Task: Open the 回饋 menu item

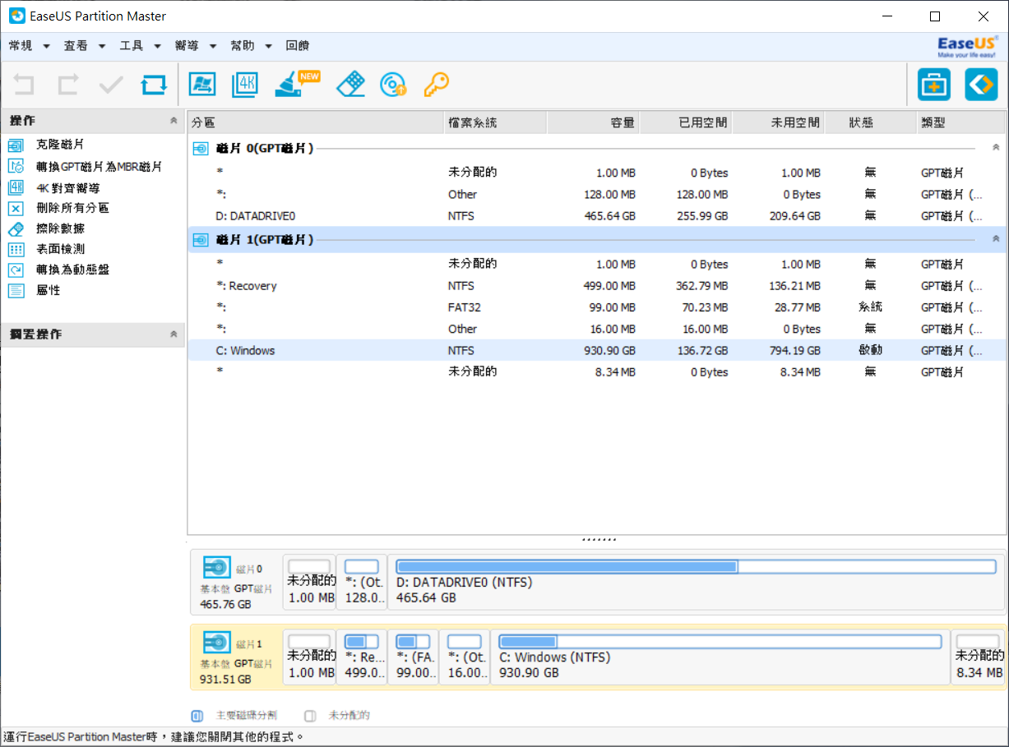Action: click(x=298, y=46)
